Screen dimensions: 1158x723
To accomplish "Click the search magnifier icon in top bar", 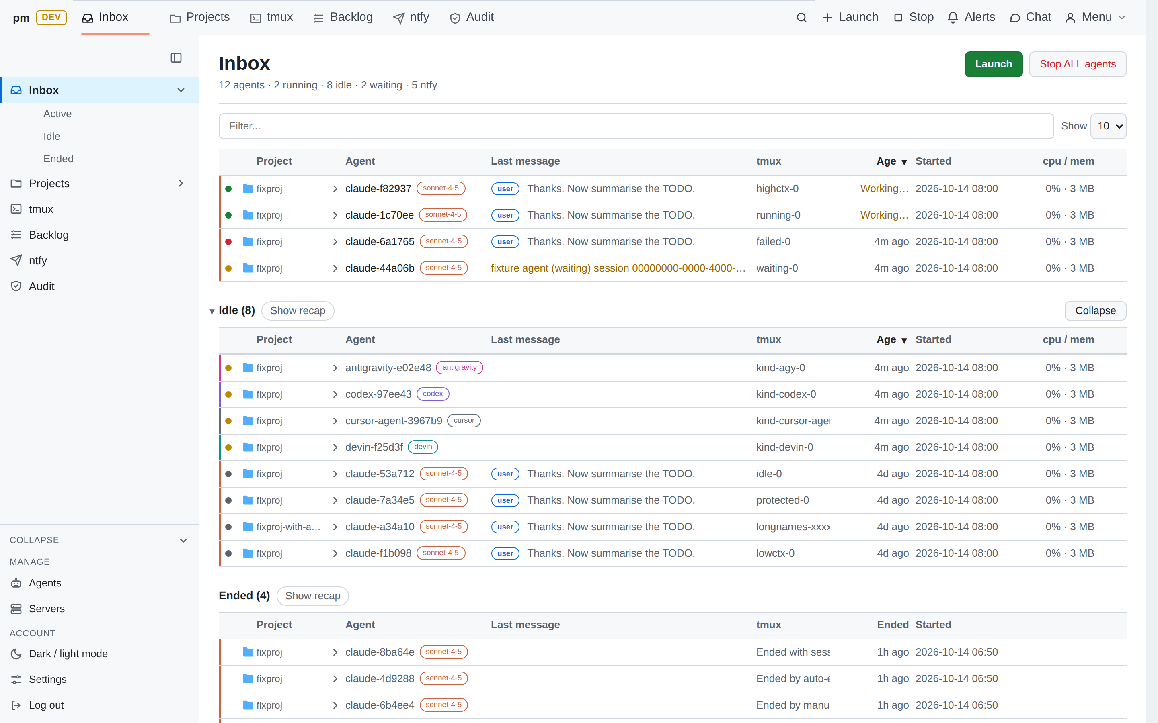I will pyautogui.click(x=801, y=18).
